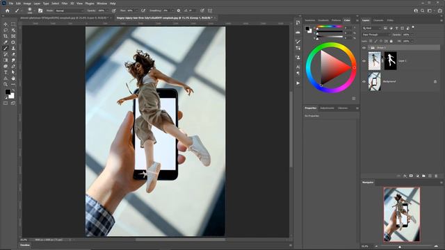Viewport: 445px width, 250px height.
Task: Open smoothing options gear icon
Action: tap(179, 10)
